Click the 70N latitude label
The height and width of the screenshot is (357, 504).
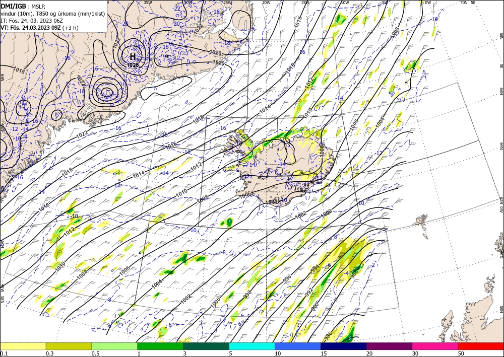[x=464, y=3]
